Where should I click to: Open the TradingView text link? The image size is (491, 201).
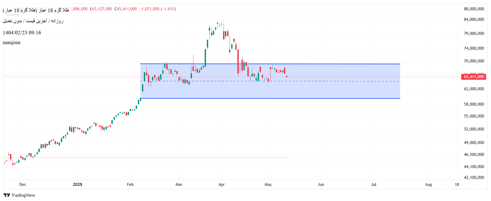[23, 195]
